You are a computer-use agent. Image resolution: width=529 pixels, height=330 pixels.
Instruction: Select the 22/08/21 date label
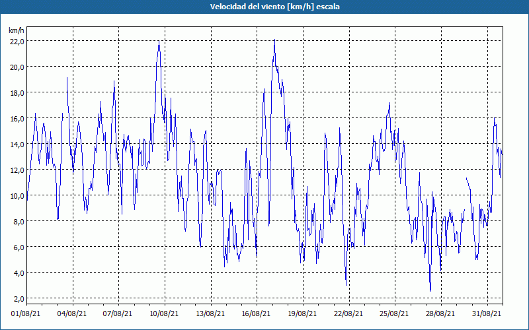[348, 313]
